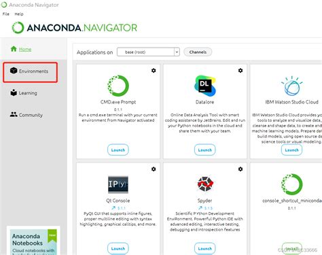Viewport: 322px width, 255px height.
Task: Click the Qt Console title text
Action: point(118,201)
